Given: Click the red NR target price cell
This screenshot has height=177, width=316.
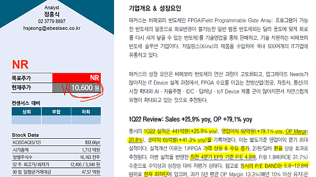Looking at the screenshot, I should pos(77,78).
